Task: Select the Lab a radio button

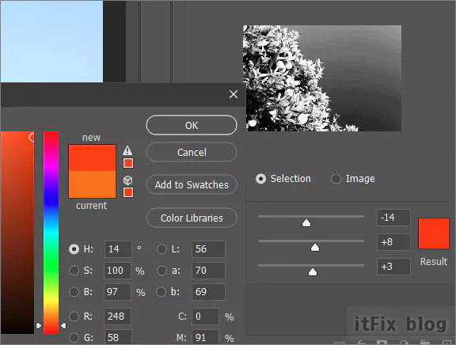Action: tap(161, 271)
